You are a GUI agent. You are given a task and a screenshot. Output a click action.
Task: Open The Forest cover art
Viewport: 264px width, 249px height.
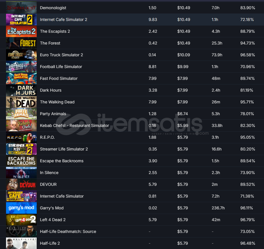click(21, 43)
